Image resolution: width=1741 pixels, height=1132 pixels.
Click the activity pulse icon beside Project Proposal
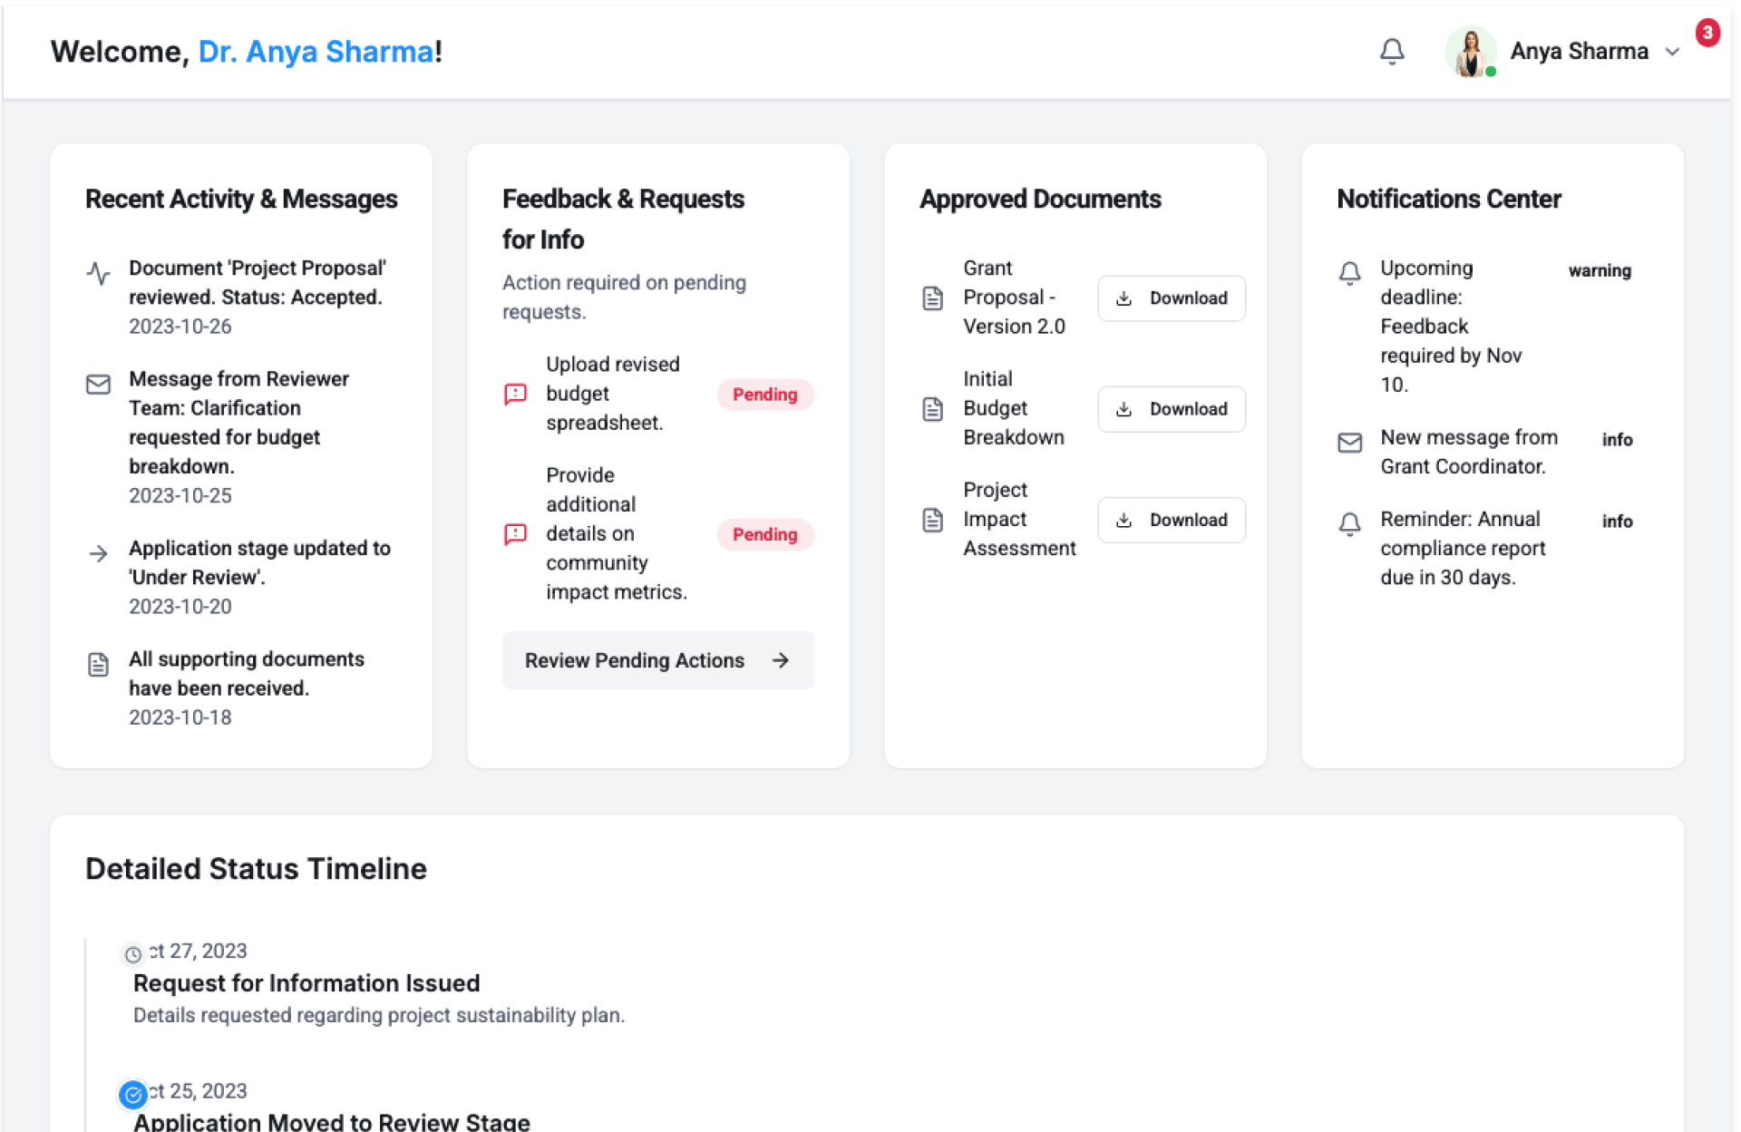click(98, 272)
